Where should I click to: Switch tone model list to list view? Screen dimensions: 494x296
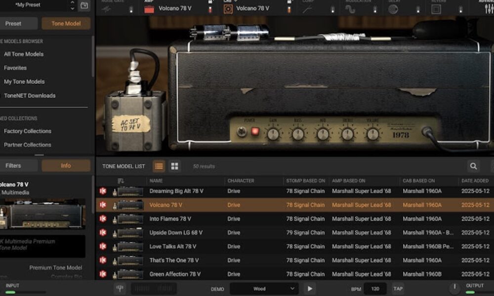click(x=159, y=166)
